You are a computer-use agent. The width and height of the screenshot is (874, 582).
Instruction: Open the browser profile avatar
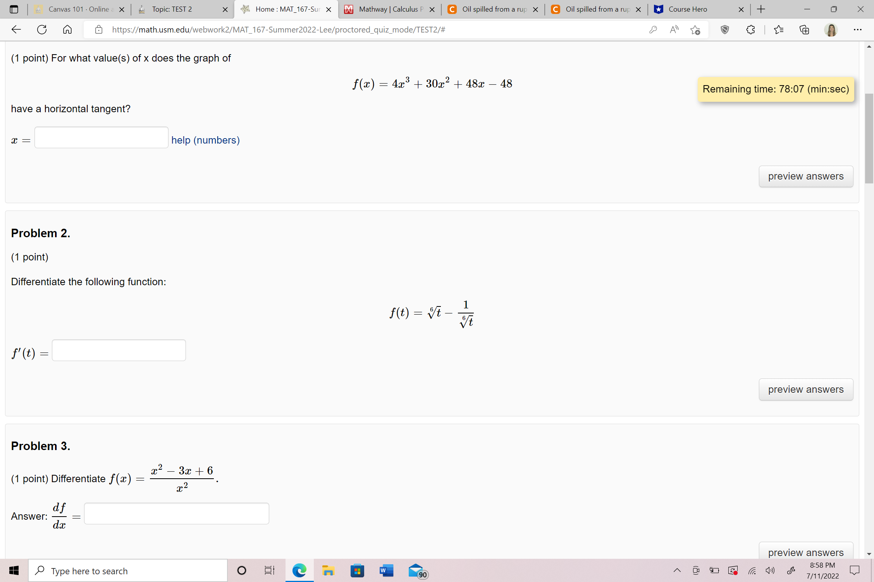tap(831, 29)
